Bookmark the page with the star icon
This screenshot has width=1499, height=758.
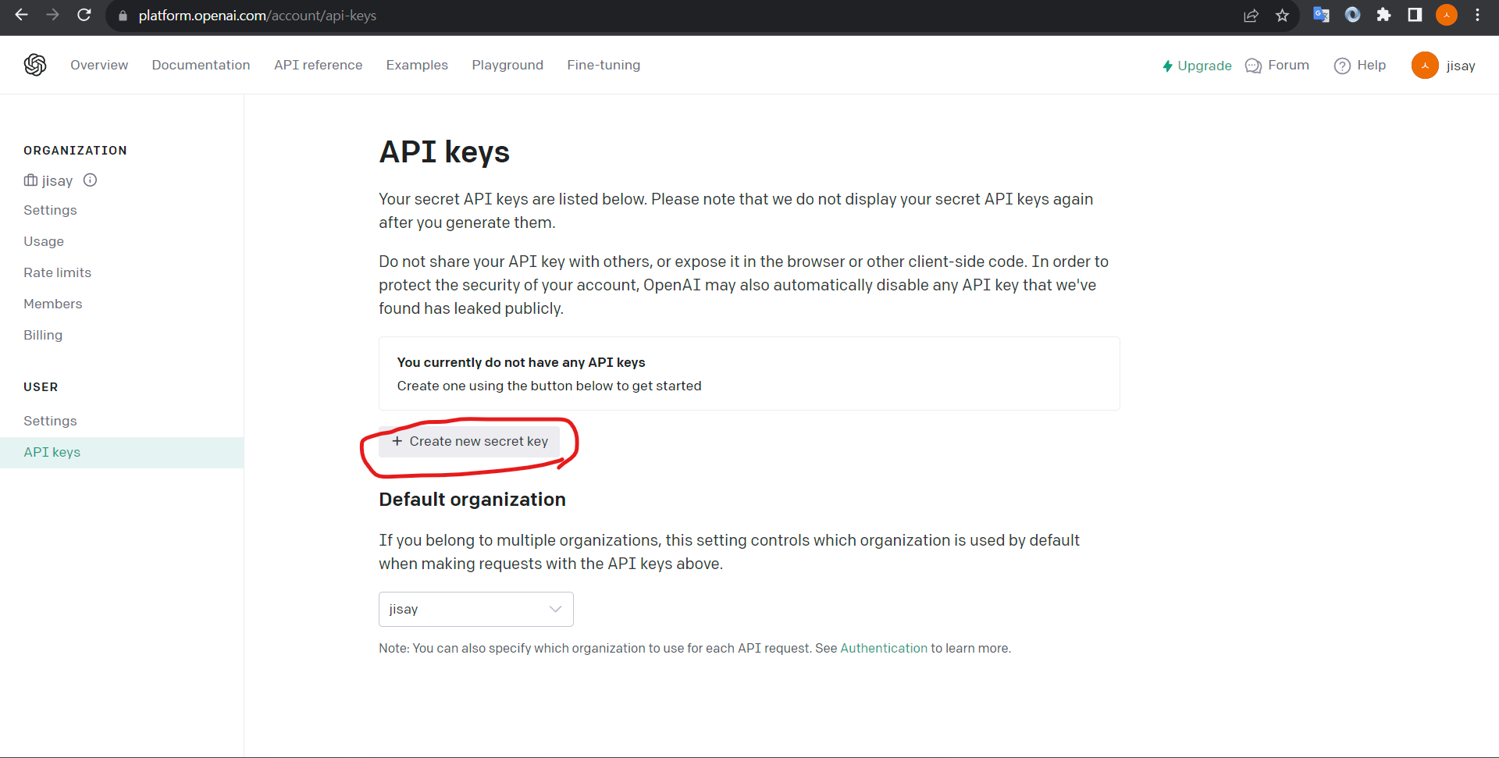(1282, 15)
